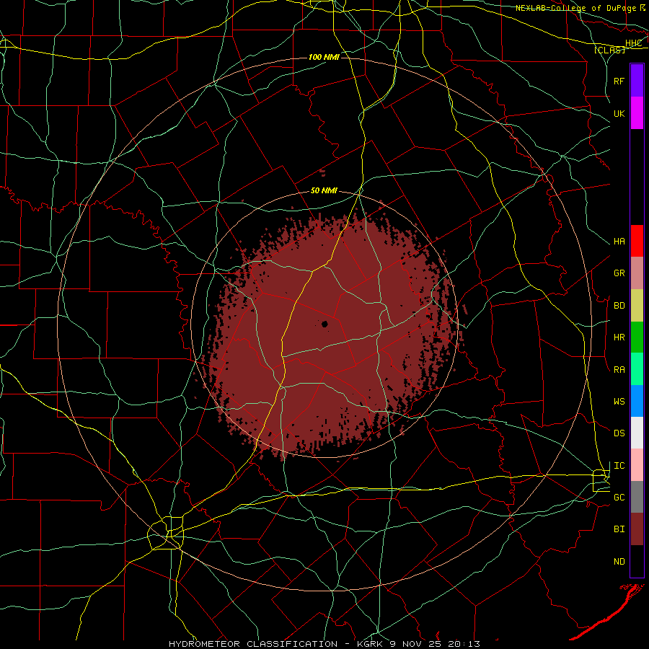Click the 50 NMI range ring label
The width and height of the screenshot is (649, 649).
[x=324, y=190]
